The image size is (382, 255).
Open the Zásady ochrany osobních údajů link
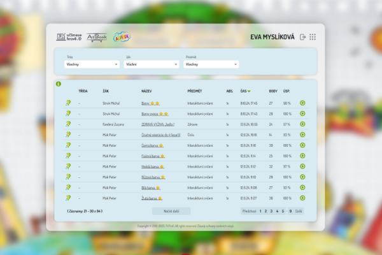coord(215,226)
